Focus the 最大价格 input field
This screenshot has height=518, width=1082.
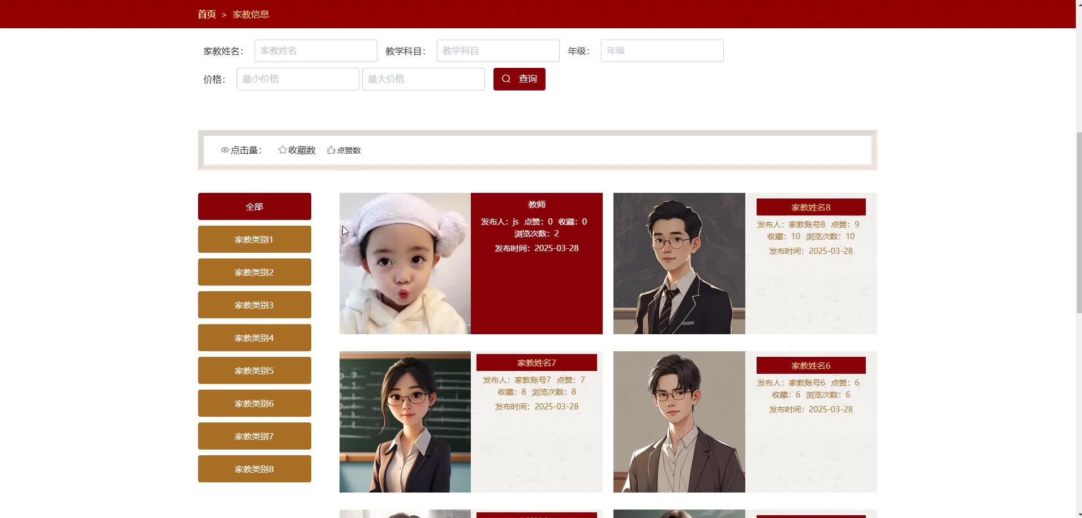[423, 79]
